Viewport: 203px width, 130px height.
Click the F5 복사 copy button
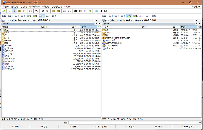(73, 127)
